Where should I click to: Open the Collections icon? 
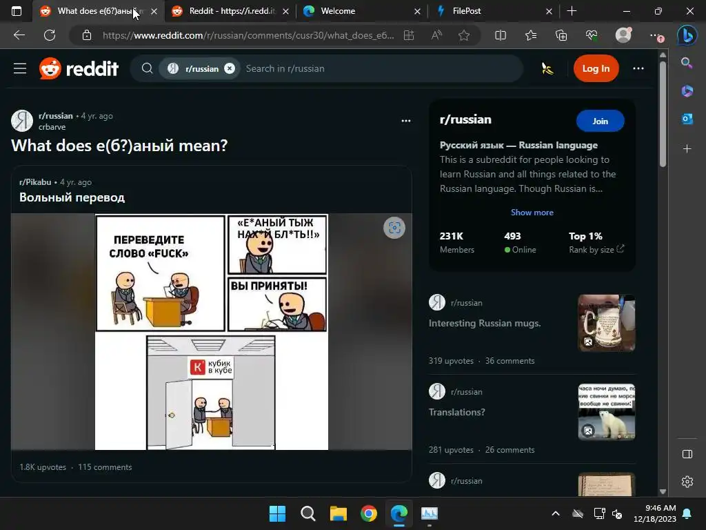click(x=561, y=35)
